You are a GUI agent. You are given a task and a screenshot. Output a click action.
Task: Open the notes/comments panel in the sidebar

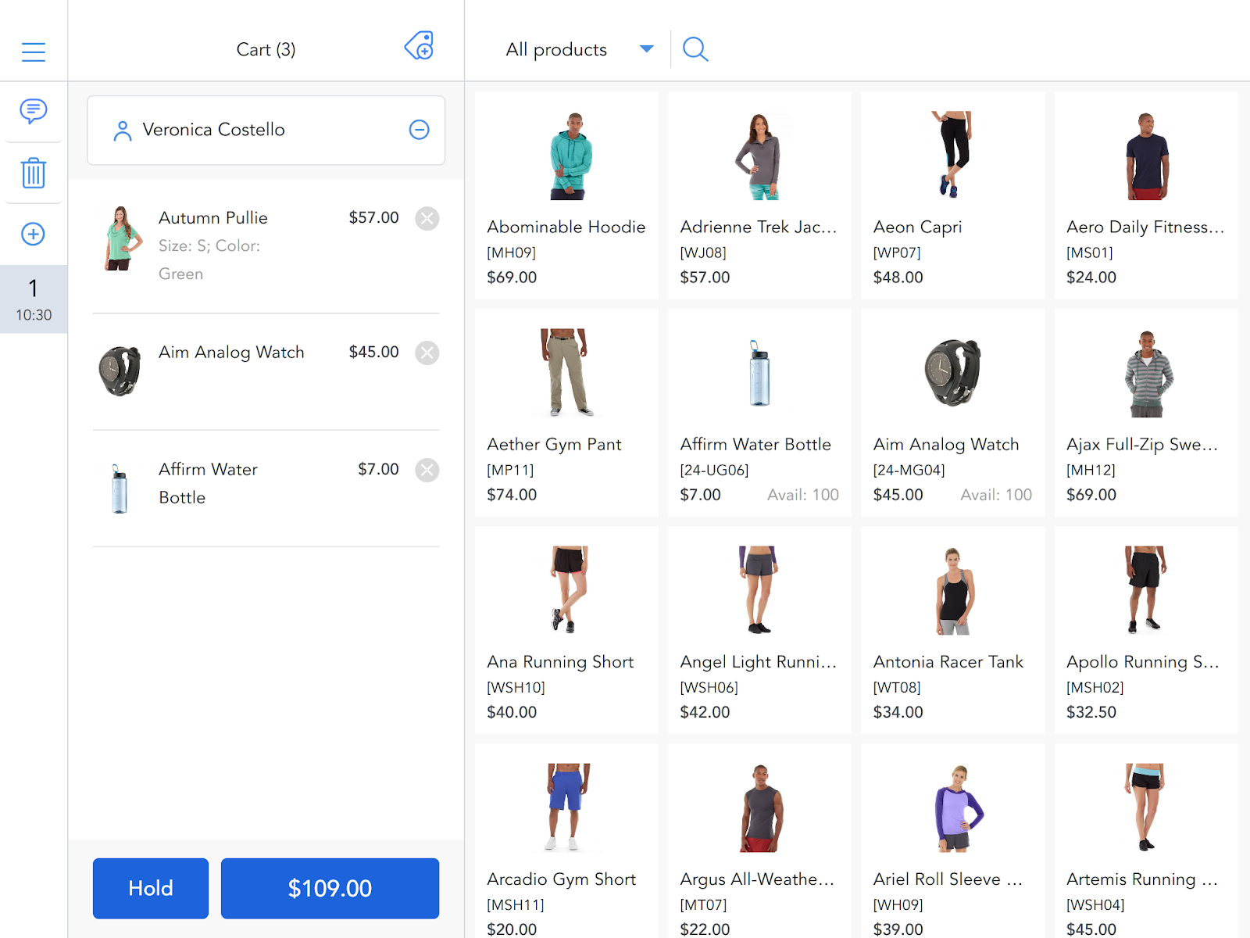(x=34, y=112)
